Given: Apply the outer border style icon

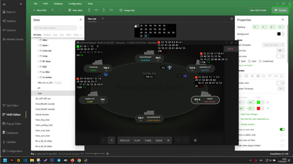Looking at the screenshot, I should pos(246,76).
